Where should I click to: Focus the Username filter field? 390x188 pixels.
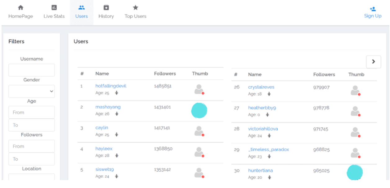[32, 70]
